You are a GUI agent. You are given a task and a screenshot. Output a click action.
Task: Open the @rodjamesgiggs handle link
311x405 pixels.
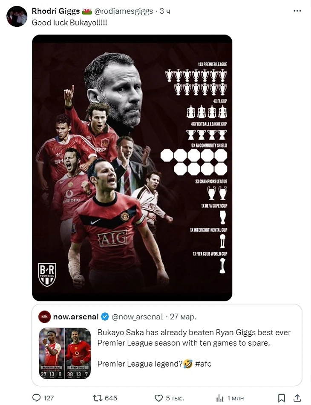click(x=124, y=11)
